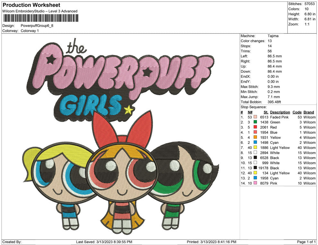Click the Stitches value '57053'
Image resolution: width=318 pixels, height=245 pixels.
[309, 4]
